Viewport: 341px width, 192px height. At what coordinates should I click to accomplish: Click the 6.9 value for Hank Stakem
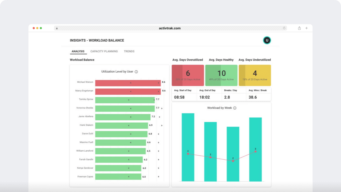pyautogui.click(x=151, y=125)
